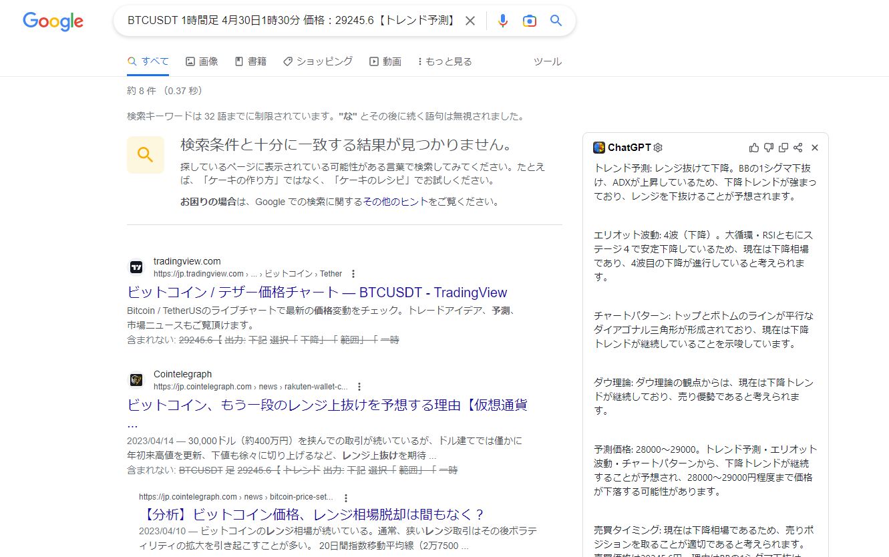The width and height of the screenshot is (889, 557).
Task: Open ChatGPT panel settings gear
Action: pyautogui.click(x=658, y=148)
